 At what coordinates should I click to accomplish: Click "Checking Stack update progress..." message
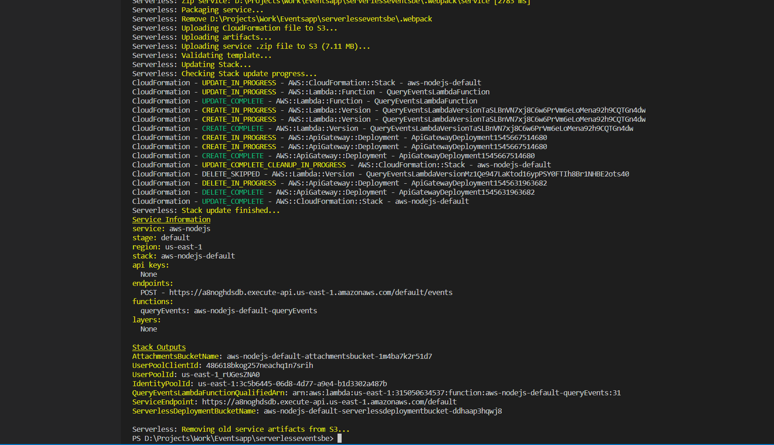(249, 73)
